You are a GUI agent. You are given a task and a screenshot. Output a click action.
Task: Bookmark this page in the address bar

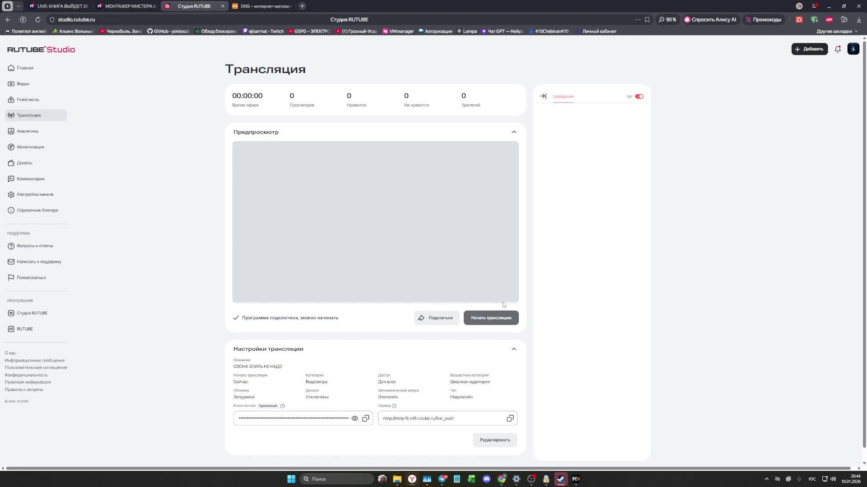coord(647,19)
